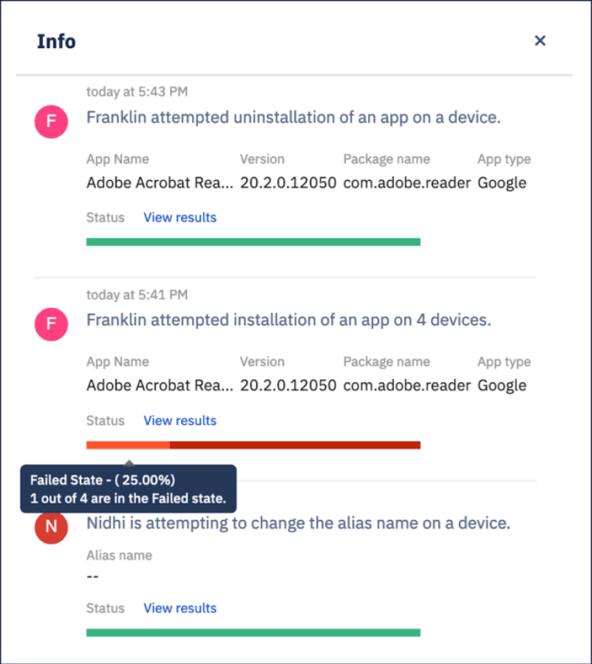
Task: Select the alias name change headline
Action: [299, 523]
